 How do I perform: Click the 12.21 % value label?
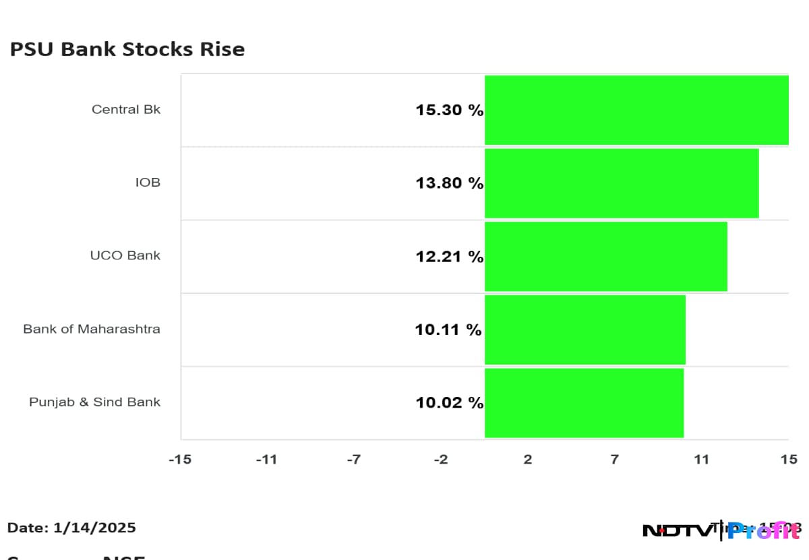pos(449,257)
